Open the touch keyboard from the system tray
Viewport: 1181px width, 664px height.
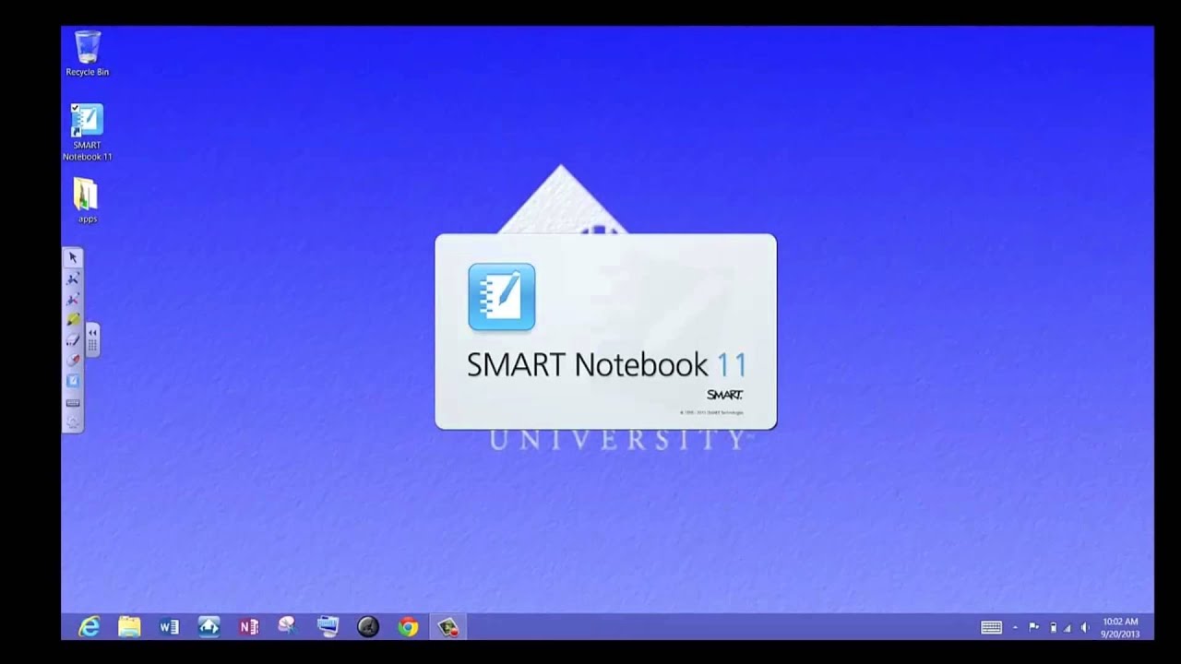(992, 628)
